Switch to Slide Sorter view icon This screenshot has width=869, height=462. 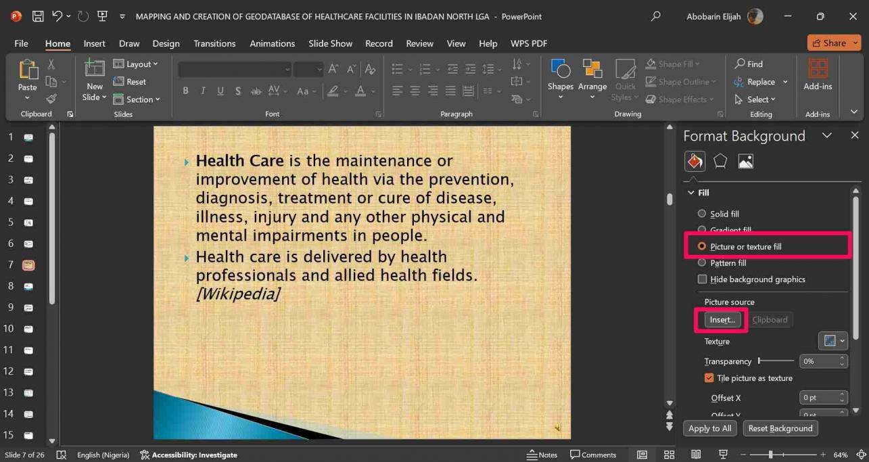670,455
